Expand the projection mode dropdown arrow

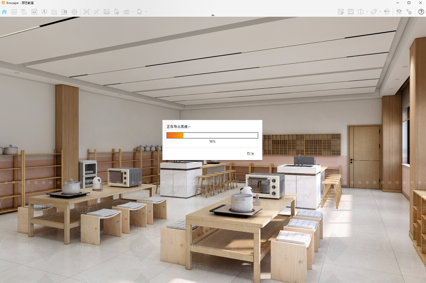coord(367,12)
